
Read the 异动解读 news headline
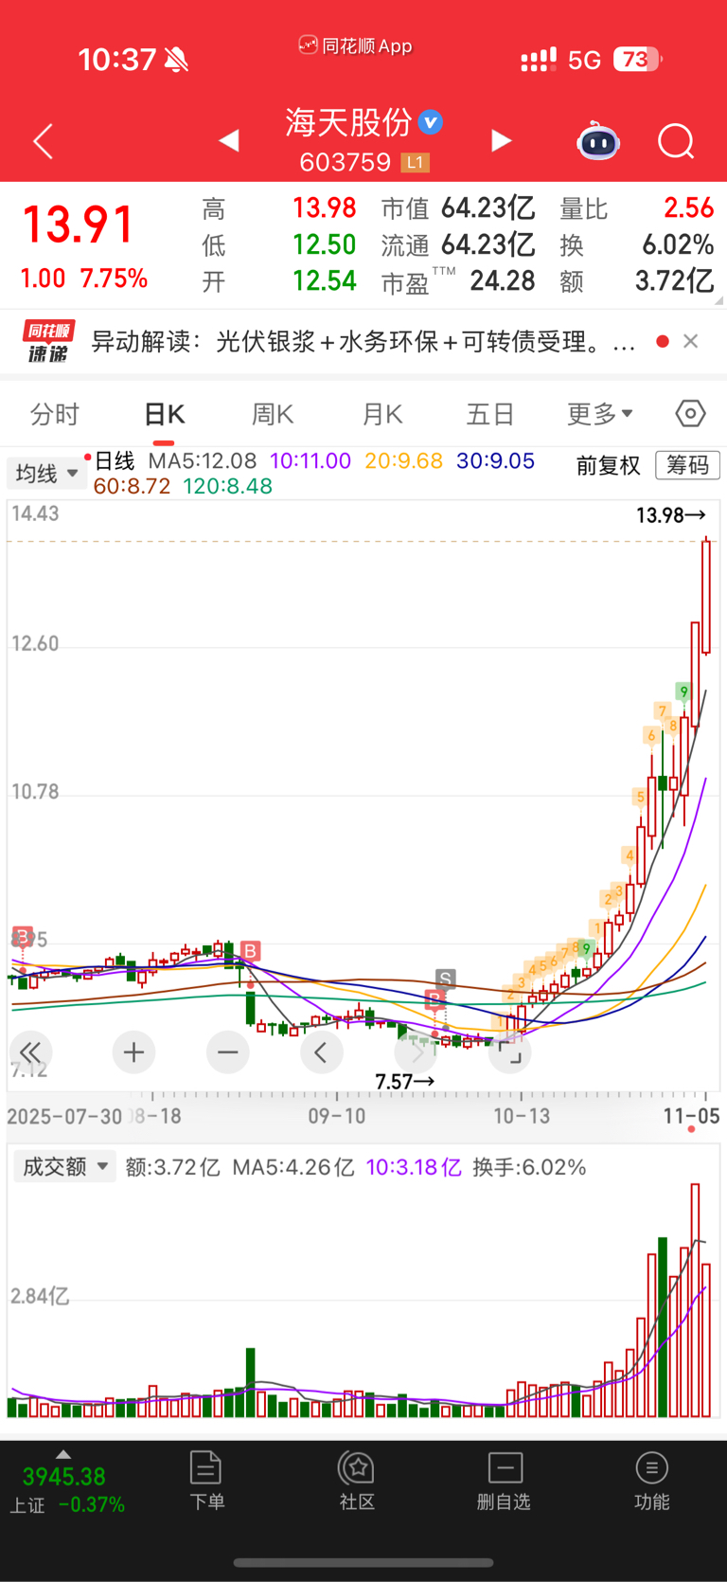(x=363, y=342)
